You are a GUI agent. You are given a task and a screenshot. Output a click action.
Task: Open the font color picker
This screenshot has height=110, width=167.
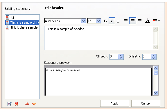tap(148, 21)
